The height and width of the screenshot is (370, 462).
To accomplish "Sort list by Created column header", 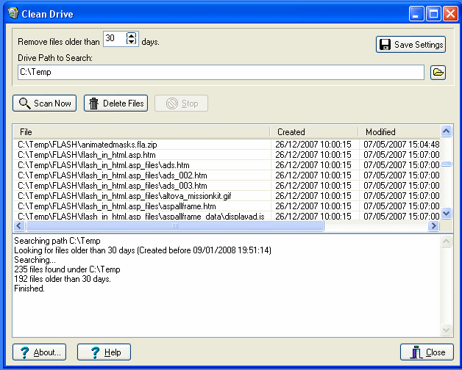I will click(x=314, y=132).
